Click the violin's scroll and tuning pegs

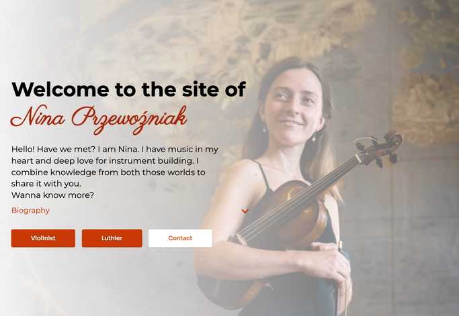[x=380, y=148]
